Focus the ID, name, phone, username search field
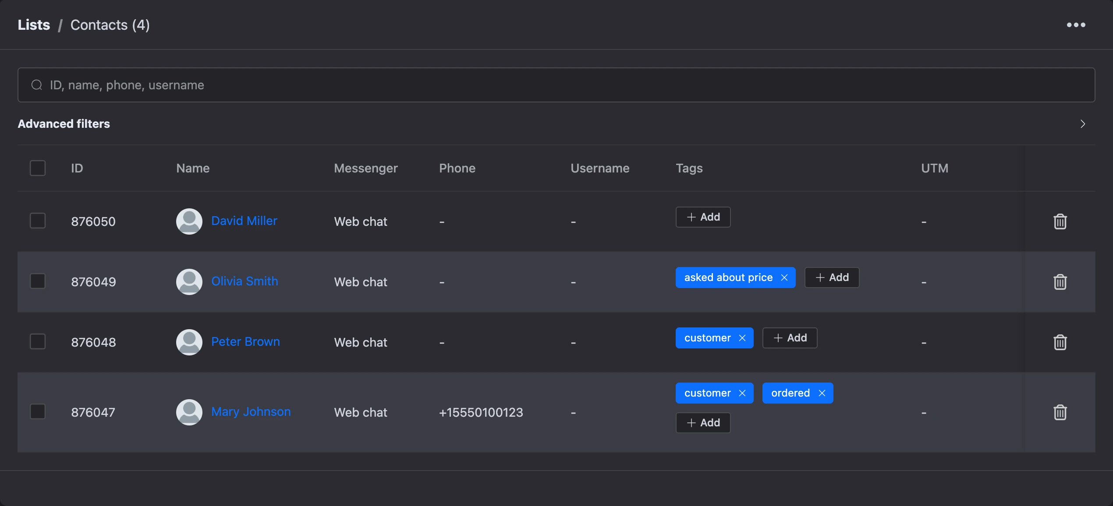 click(x=556, y=85)
